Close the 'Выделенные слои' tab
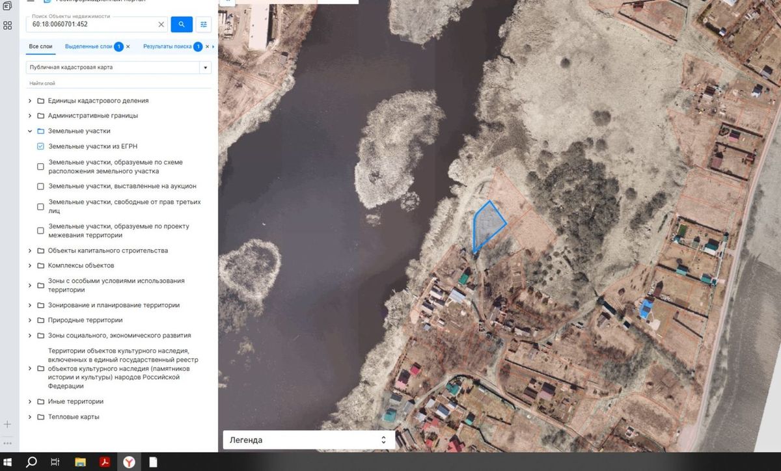The width and height of the screenshot is (781, 471). coord(128,47)
